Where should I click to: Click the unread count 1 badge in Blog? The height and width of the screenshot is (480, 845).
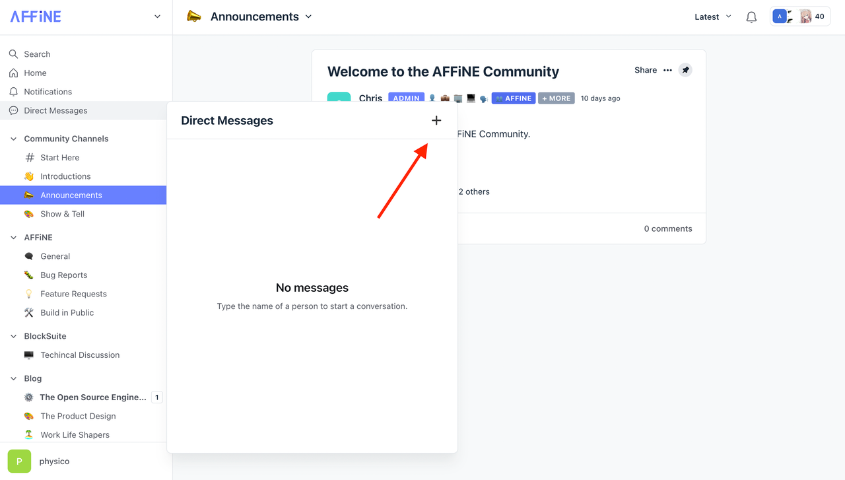(x=156, y=397)
